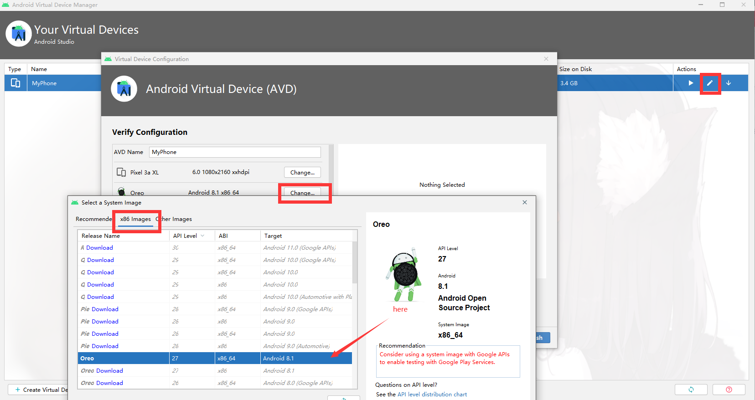The image size is (755, 400).
Task: Click the refresh icon button
Action: [691, 390]
